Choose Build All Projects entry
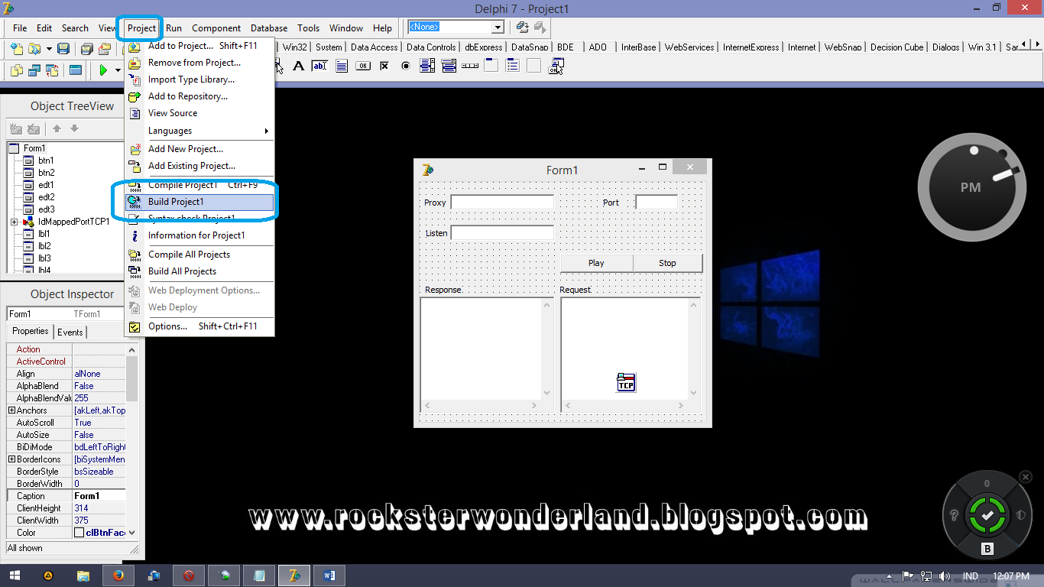Viewport: 1044px width, 587px height. click(x=199, y=271)
